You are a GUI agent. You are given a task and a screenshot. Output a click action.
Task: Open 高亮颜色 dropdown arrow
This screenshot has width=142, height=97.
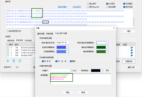[102, 71]
